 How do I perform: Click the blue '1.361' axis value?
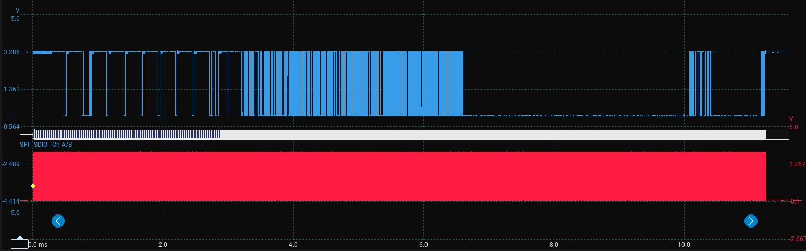(x=11, y=89)
